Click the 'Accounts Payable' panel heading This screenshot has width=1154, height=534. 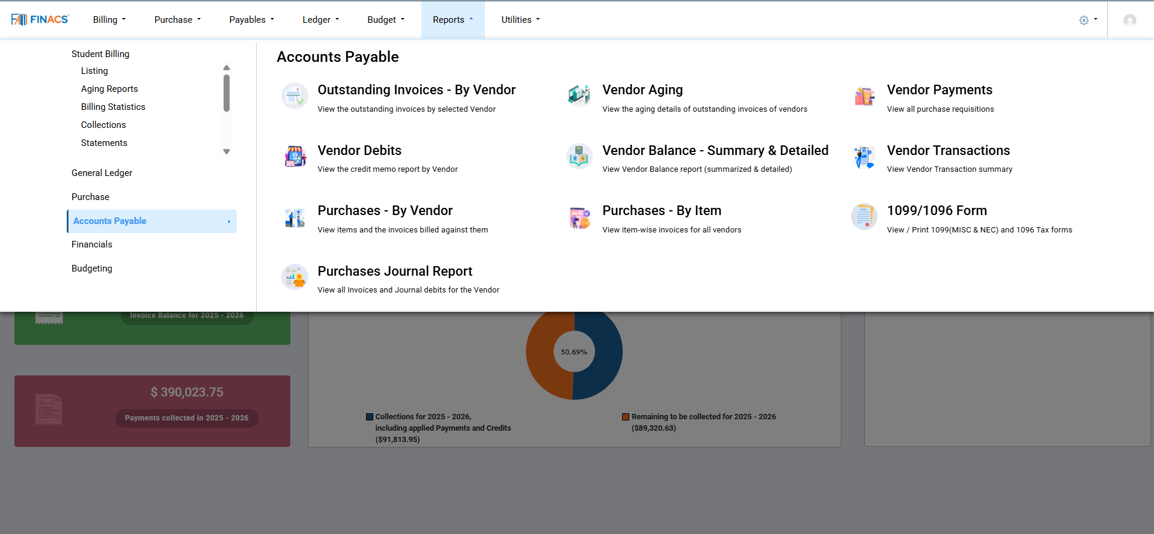coord(338,57)
